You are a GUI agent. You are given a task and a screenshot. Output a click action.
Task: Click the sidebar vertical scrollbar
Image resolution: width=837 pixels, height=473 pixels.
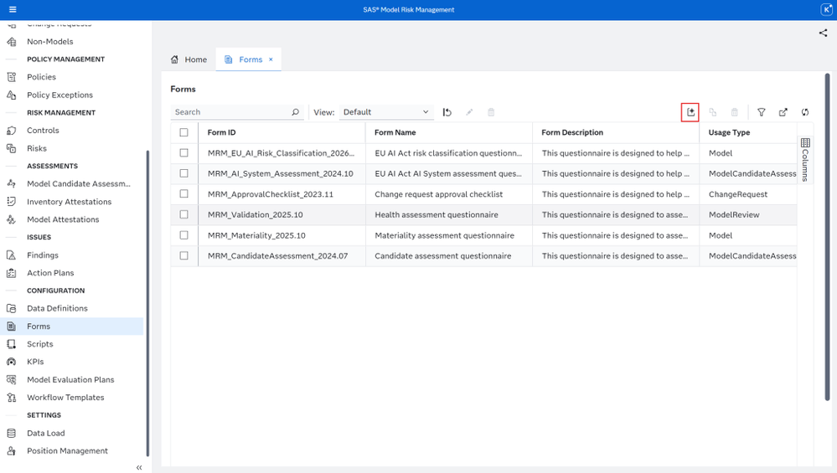(x=147, y=303)
